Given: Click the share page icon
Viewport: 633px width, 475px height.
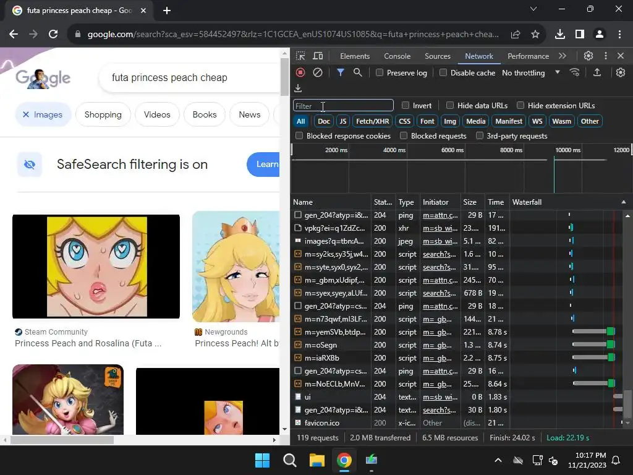Looking at the screenshot, I should [516, 35].
